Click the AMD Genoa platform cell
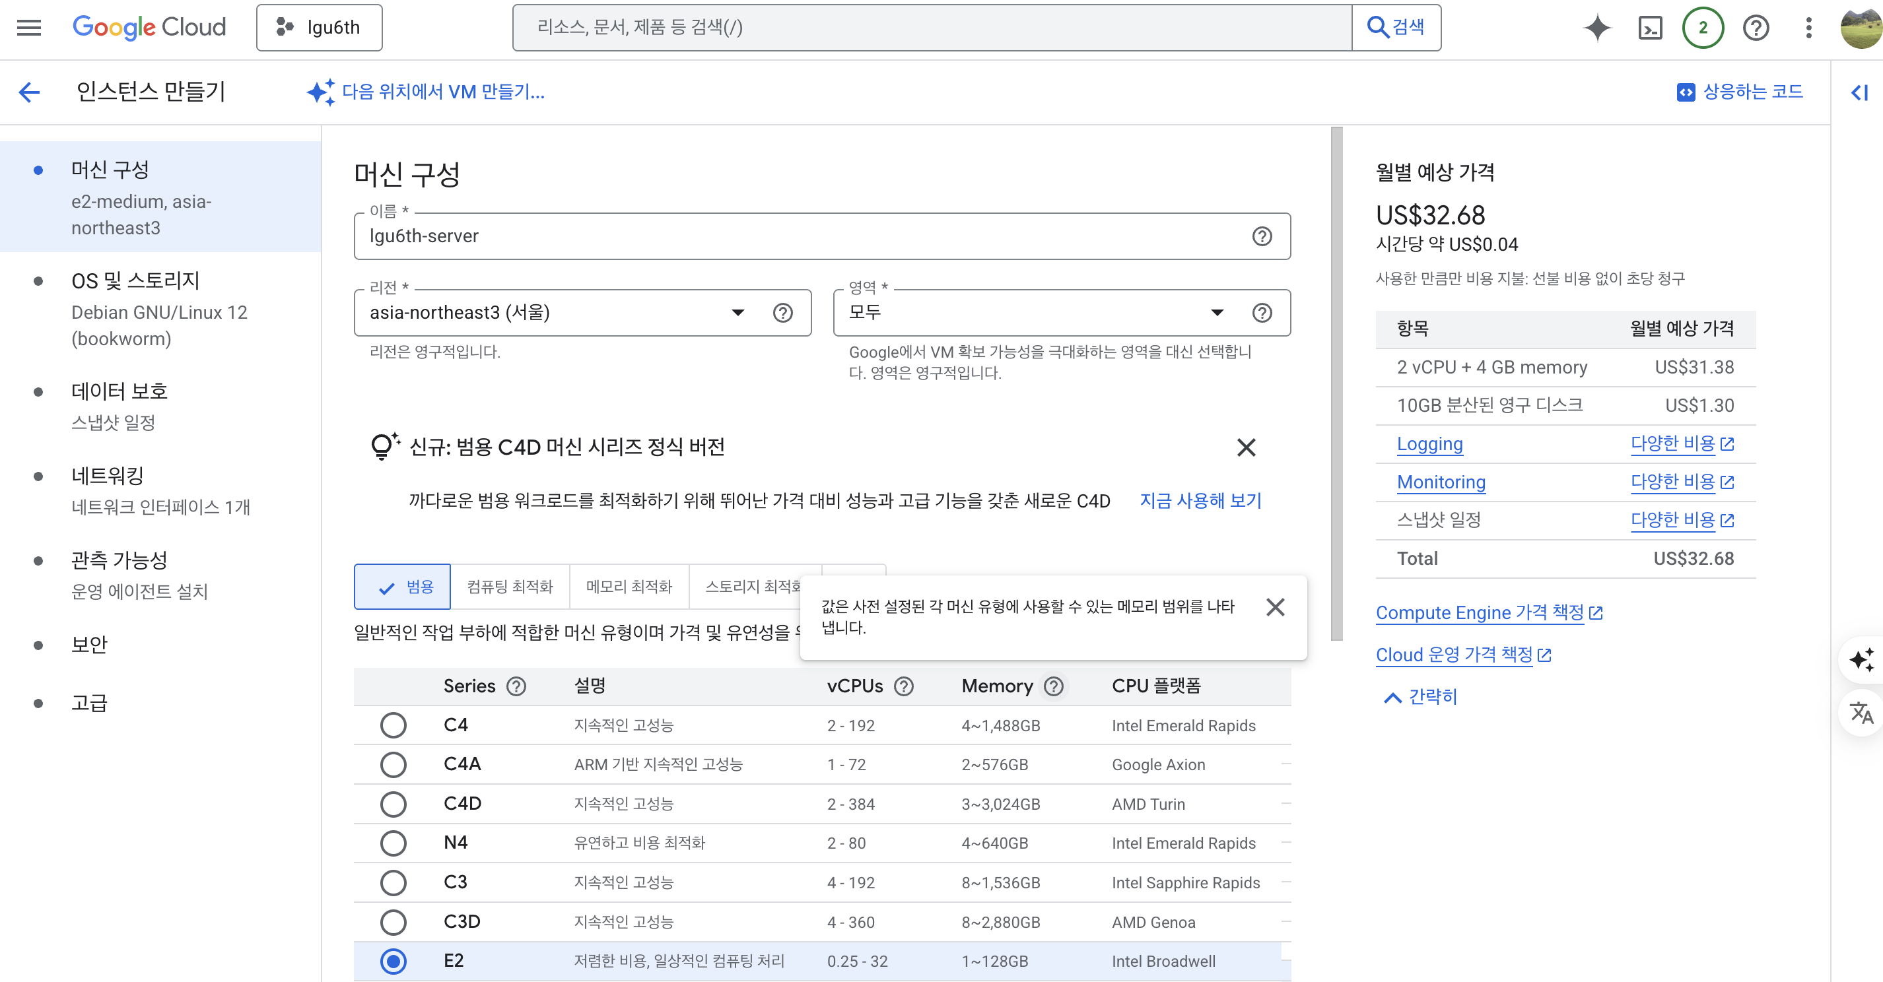Screen dimensions: 1883x982 pos(1153,922)
